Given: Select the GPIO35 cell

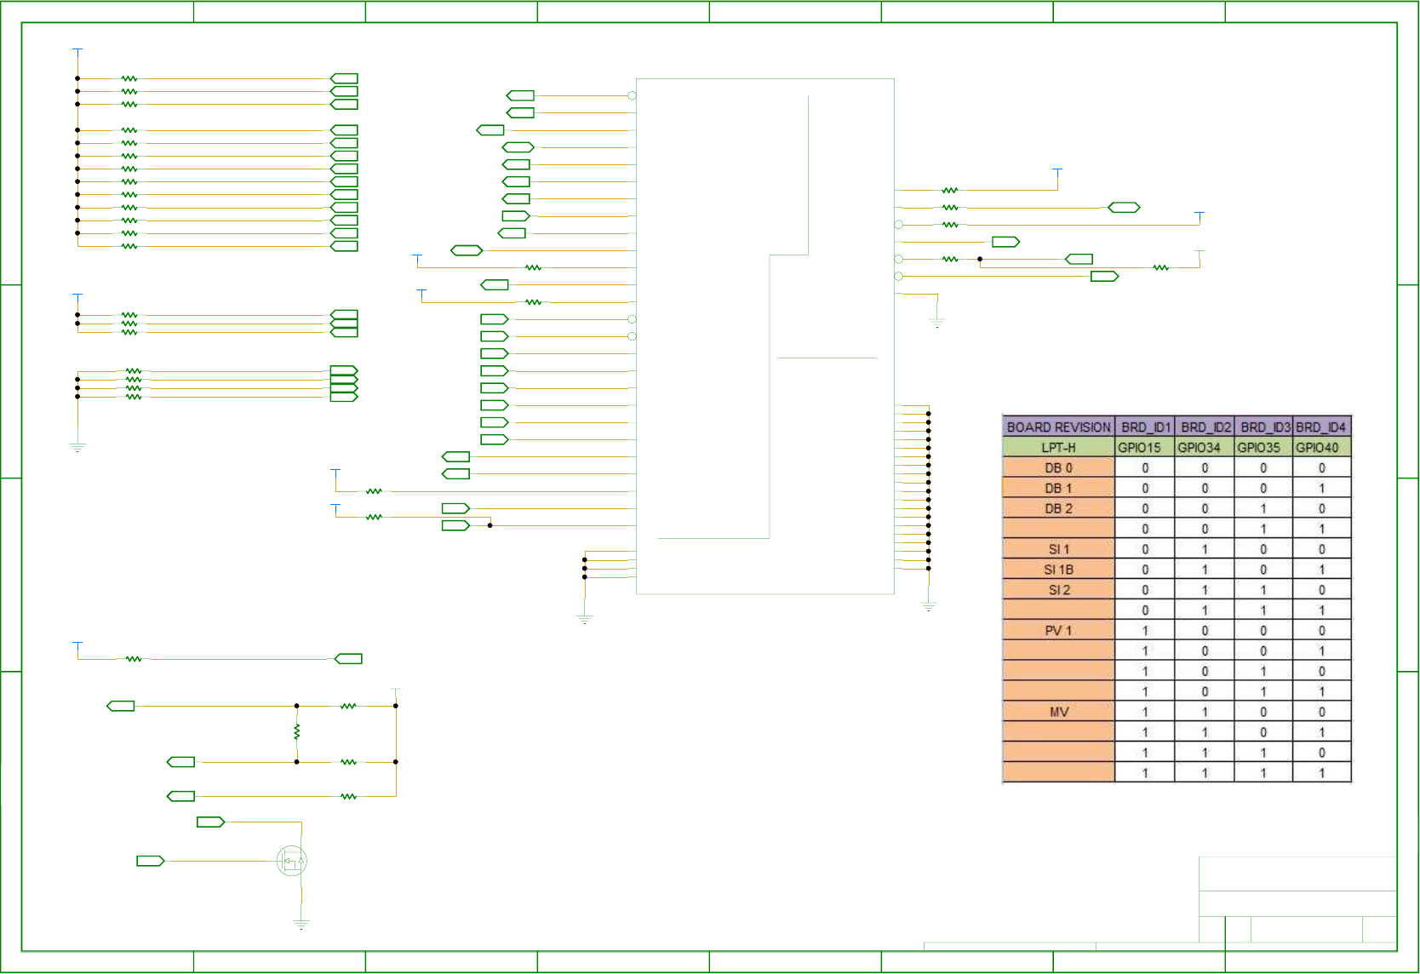Looking at the screenshot, I should (x=1264, y=447).
